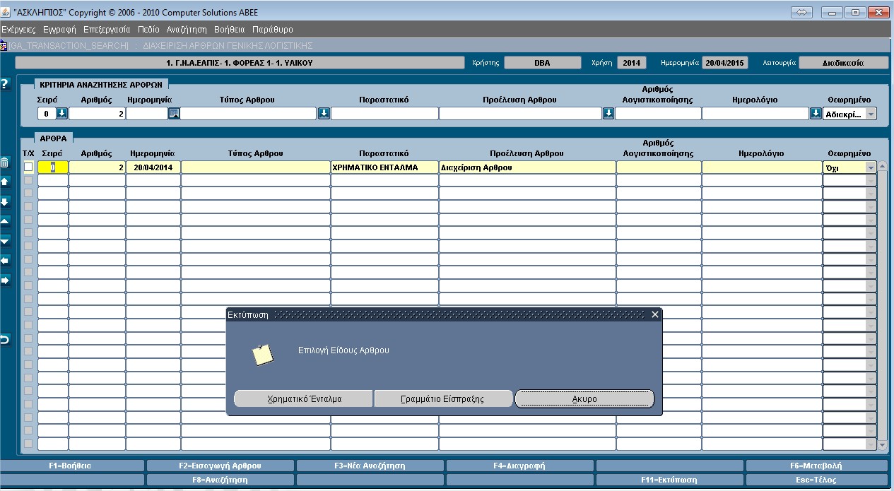
Task: Expand the Θεωρημένο 'Όχι' dropdown in first row
Action: pyautogui.click(x=871, y=167)
